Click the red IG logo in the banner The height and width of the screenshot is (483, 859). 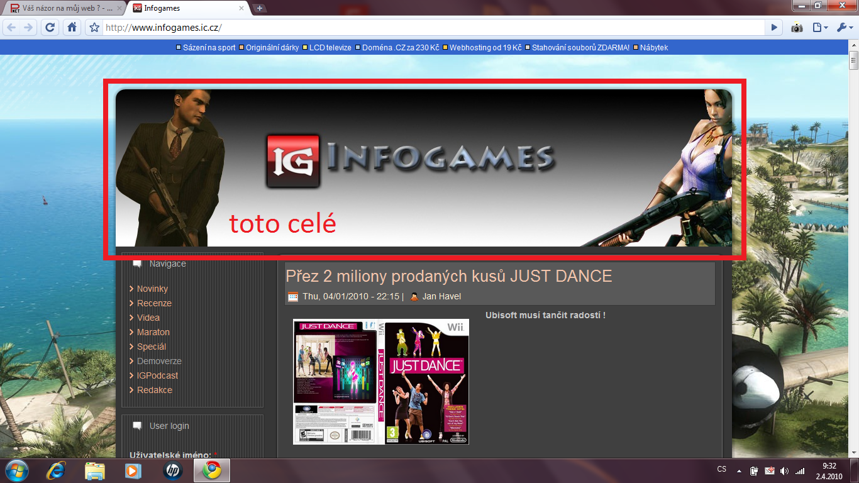click(293, 161)
